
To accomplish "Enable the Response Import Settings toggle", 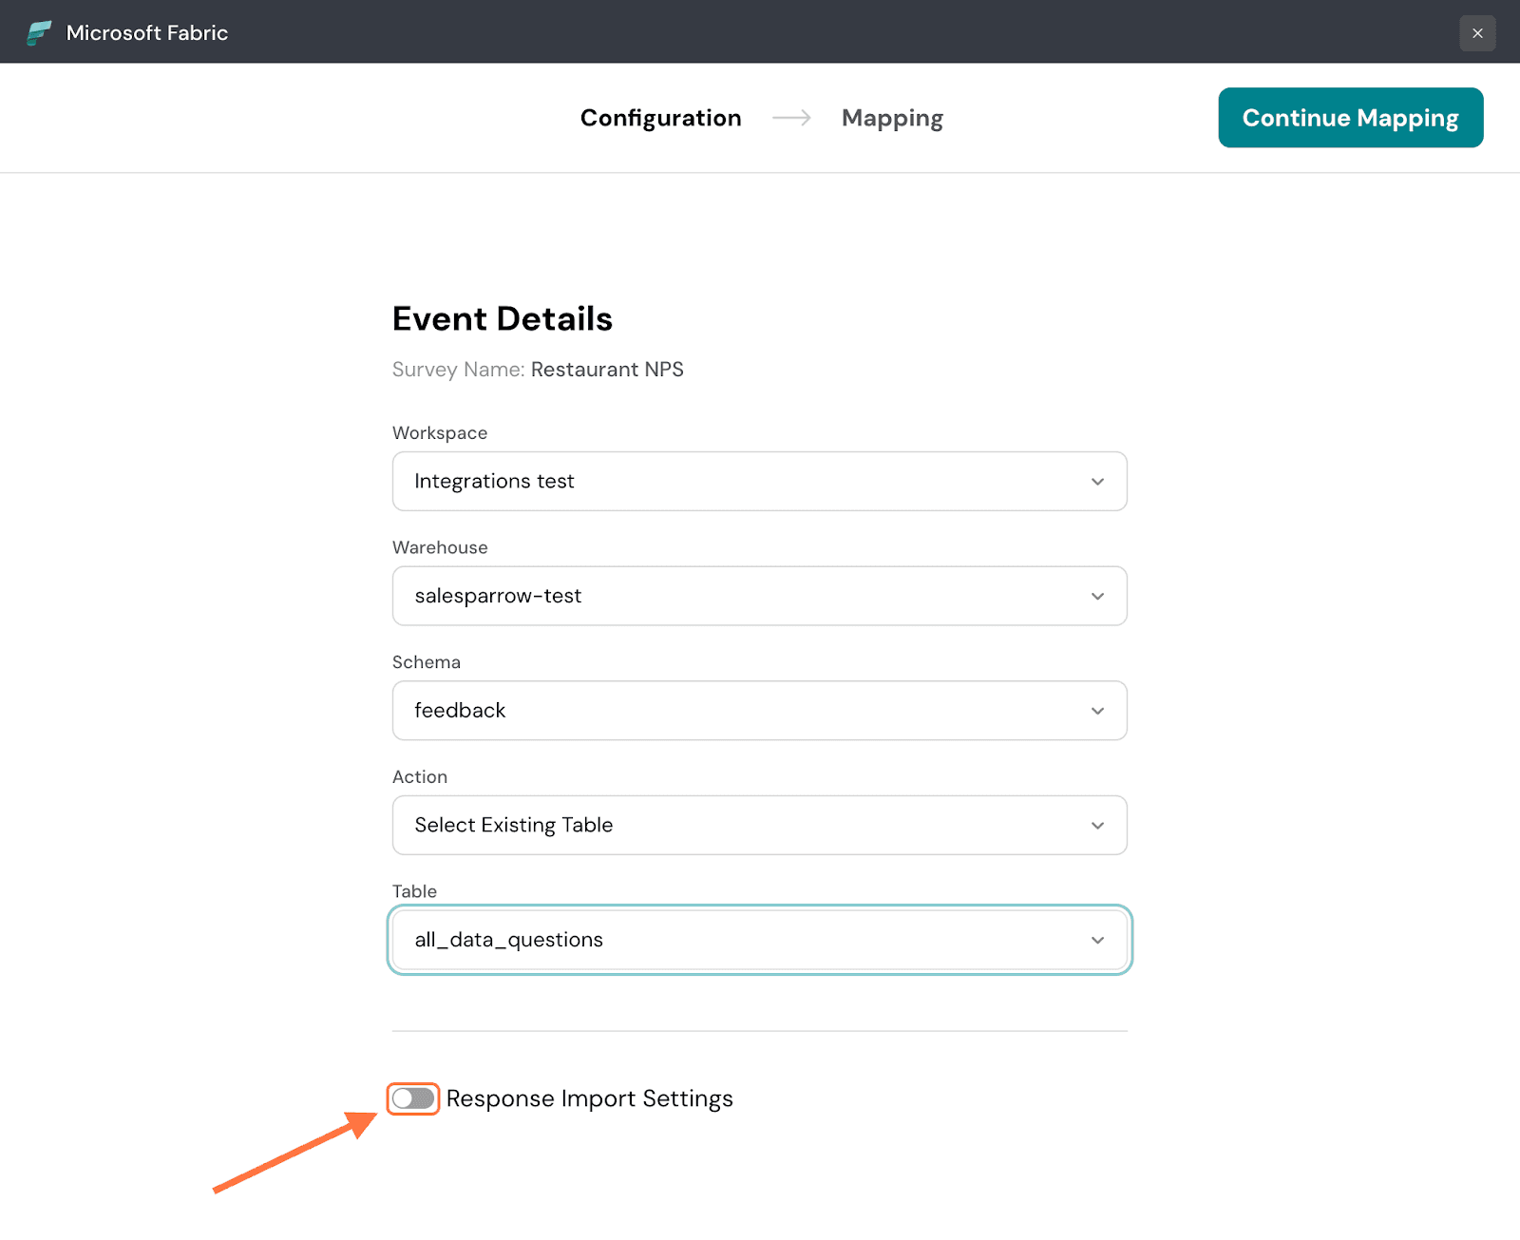I will [413, 1098].
